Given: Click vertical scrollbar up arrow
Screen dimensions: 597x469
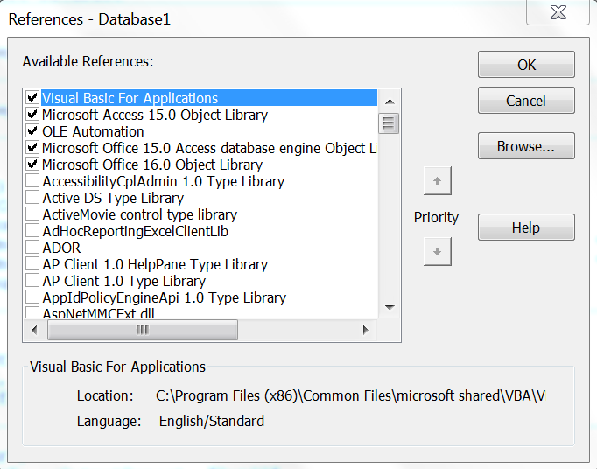Looking at the screenshot, I should click(390, 101).
